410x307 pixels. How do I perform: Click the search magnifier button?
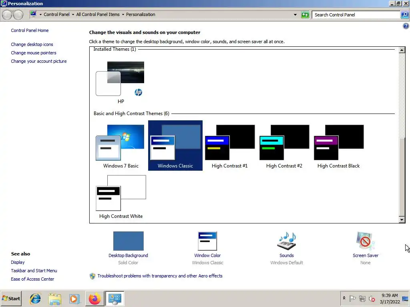click(x=405, y=15)
